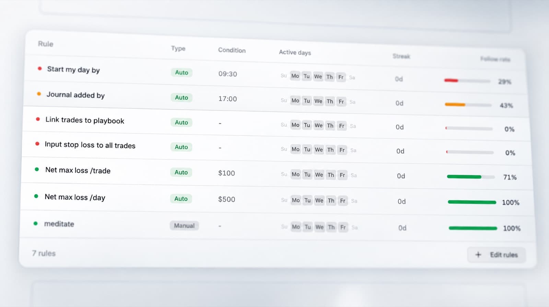Click the $500 condition value
Image resolution: width=549 pixels, height=307 pixels.
226,199
